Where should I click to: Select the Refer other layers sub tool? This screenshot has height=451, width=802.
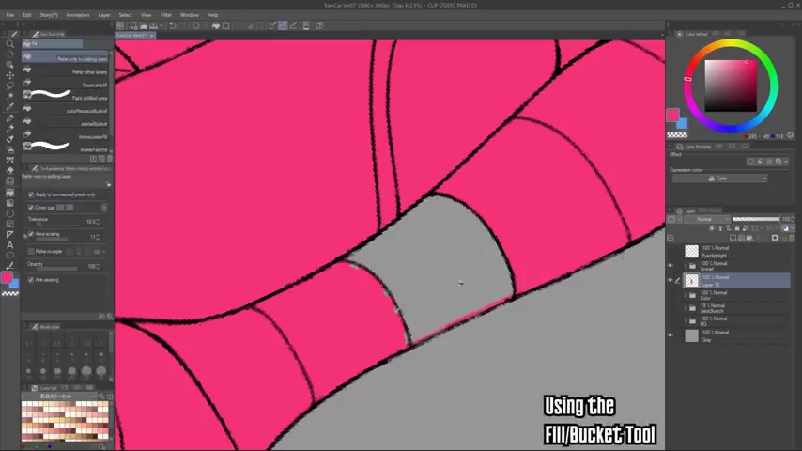(65, 71)
